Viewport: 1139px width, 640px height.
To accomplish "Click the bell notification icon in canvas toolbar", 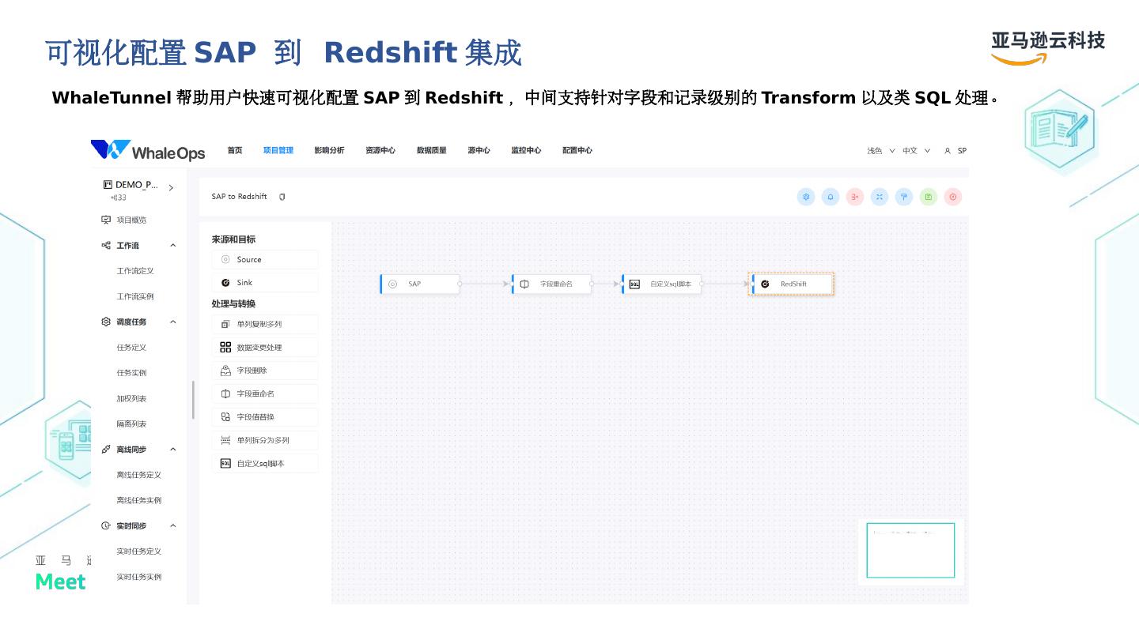I will pyautogui.click(x=831, y=197).
